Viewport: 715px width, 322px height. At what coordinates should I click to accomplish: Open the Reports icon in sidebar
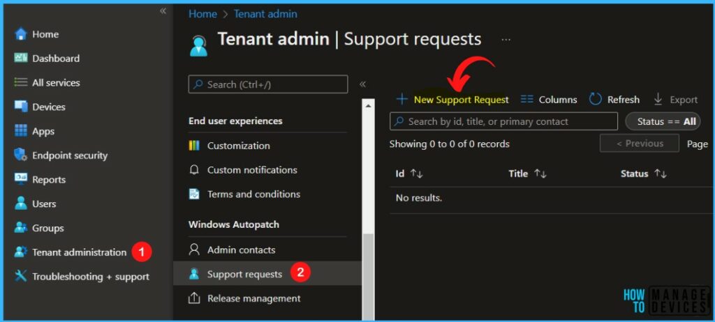point(21,179)
